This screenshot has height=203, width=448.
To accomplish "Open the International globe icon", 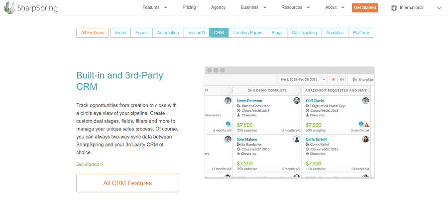I will [394, 7].
